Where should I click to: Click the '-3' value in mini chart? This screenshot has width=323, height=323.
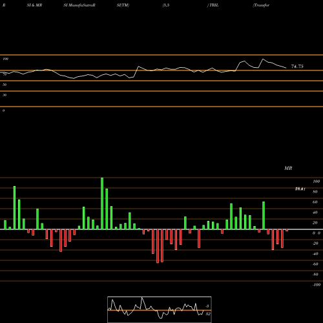click(207, 306)
